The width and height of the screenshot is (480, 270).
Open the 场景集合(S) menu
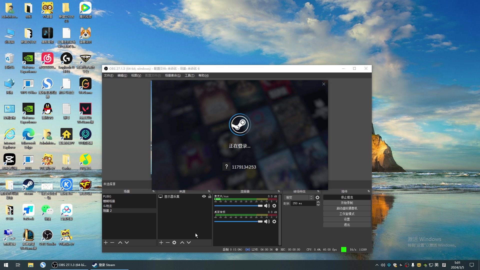pos(173,75)
